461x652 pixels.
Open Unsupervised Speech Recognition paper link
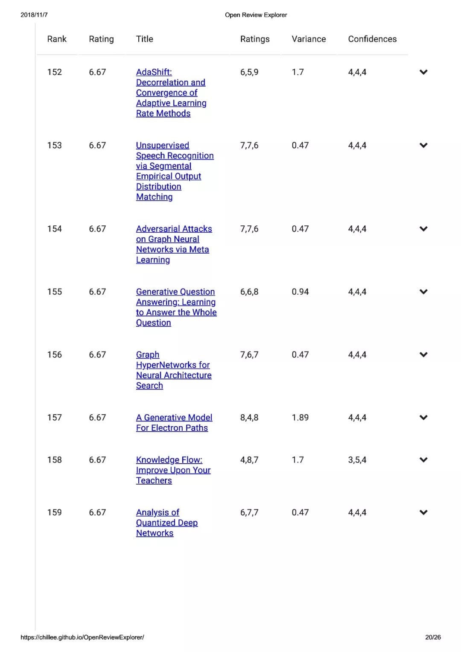[175, 171]
